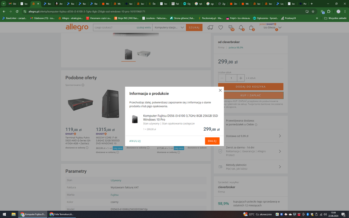Open the Chrome profile avatar icon

pyautogui.click(x=338, y=11)
